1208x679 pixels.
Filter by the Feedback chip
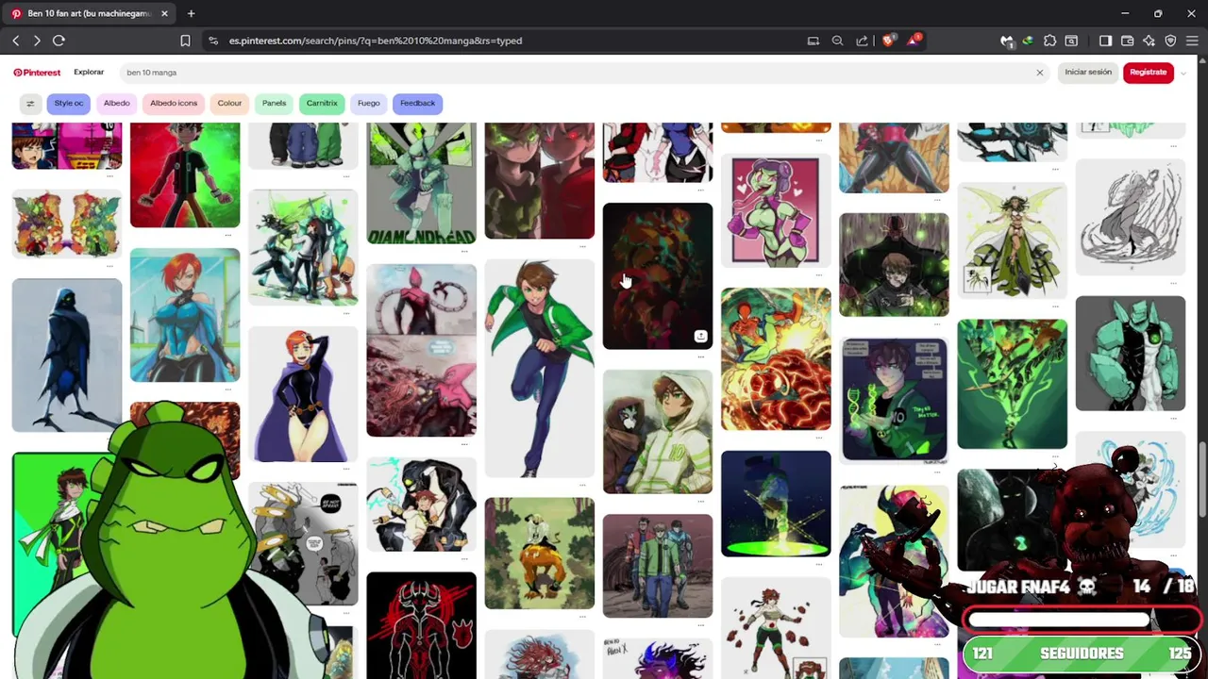point(417,104)
